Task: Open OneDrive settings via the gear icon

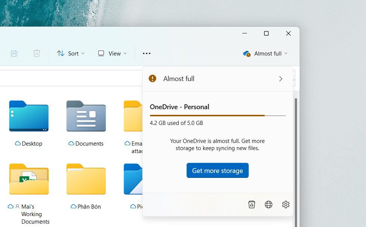Action: 285,204
